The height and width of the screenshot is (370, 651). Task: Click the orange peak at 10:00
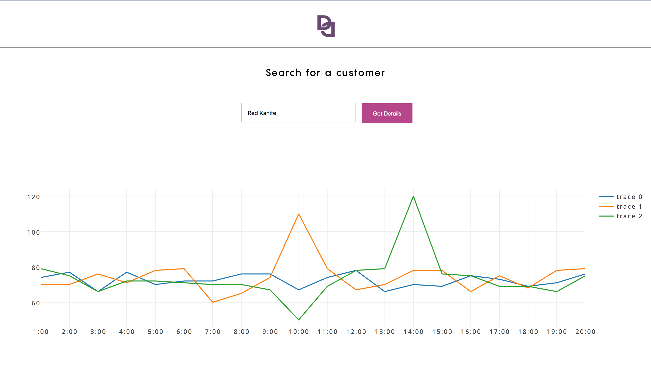(299, 214)
